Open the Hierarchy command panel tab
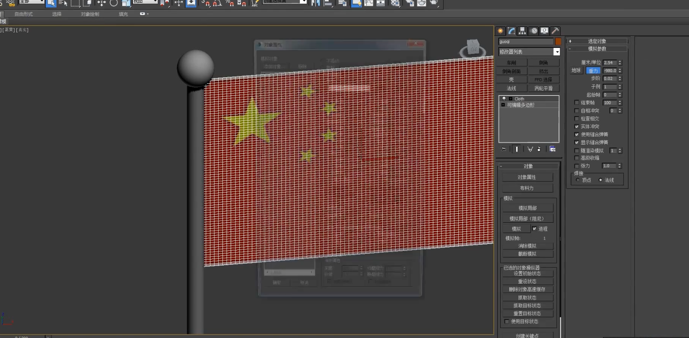 [x=523, y=31]
